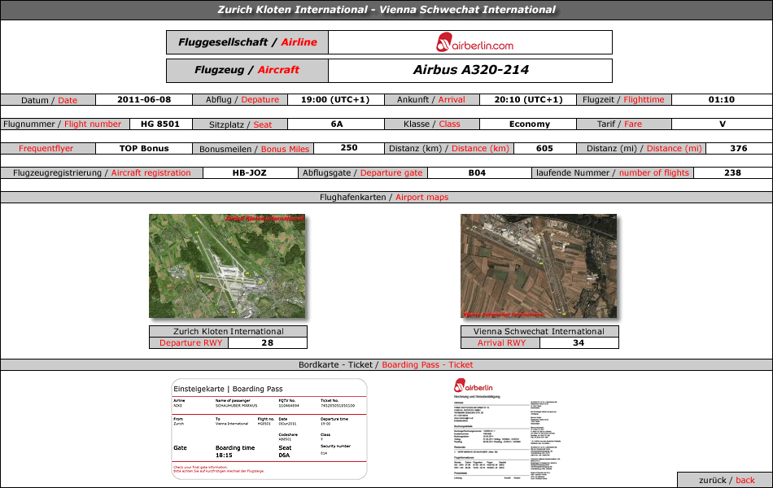This screenshot has height=488, width=773.
Task: Open the Vienna Schwechat airport map thumbnail
Action: [x=539, y=266]
